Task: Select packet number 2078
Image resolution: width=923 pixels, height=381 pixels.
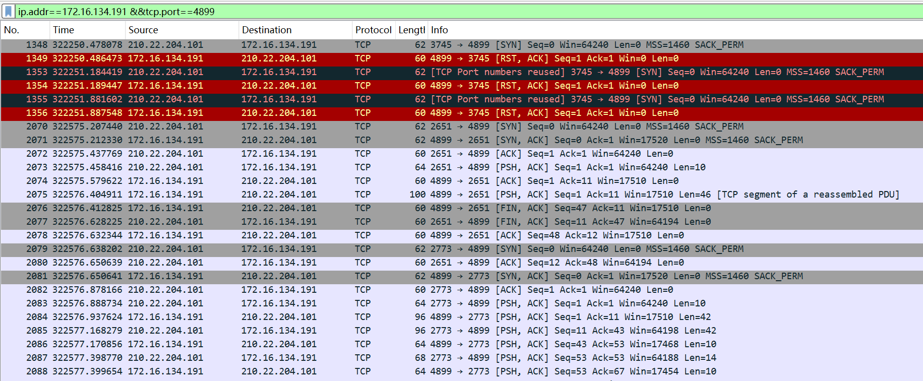Action: pos(461,235)
